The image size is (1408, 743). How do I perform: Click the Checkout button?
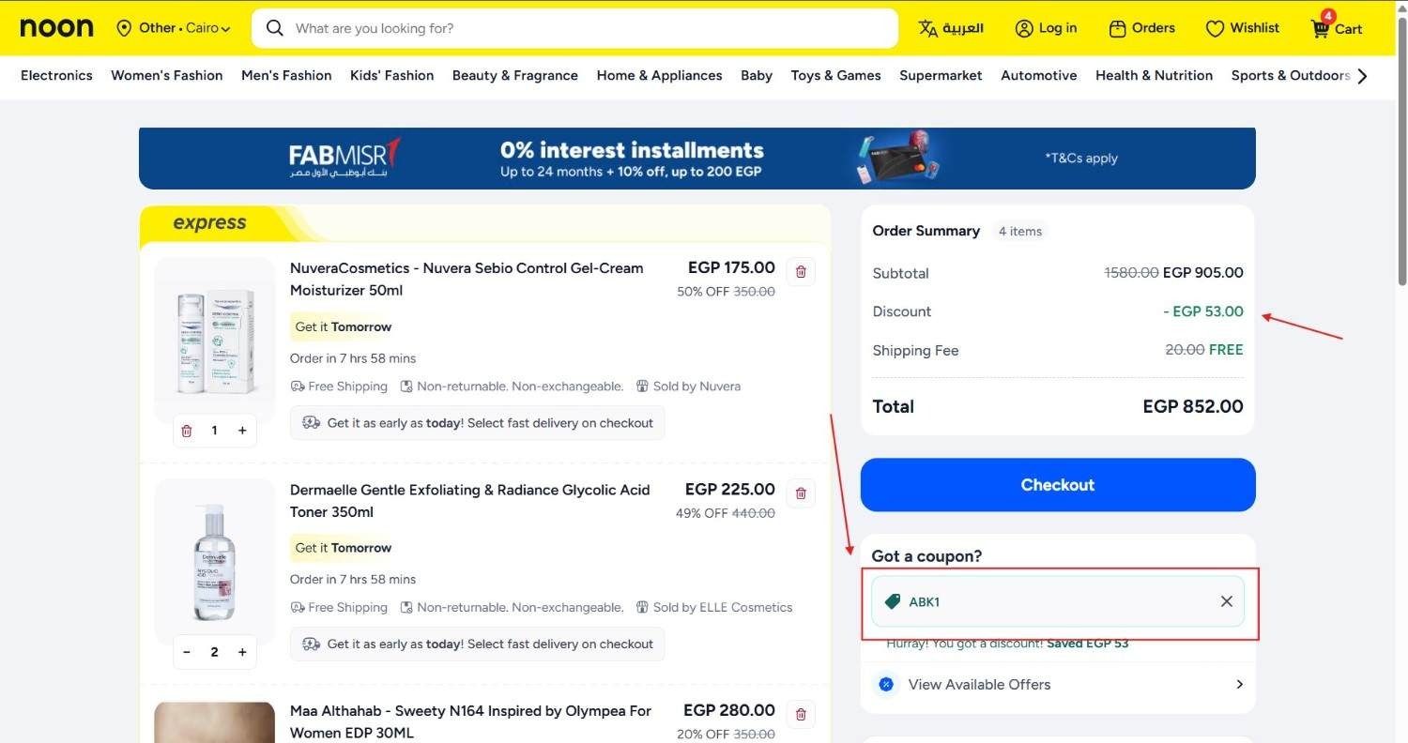1058,485
